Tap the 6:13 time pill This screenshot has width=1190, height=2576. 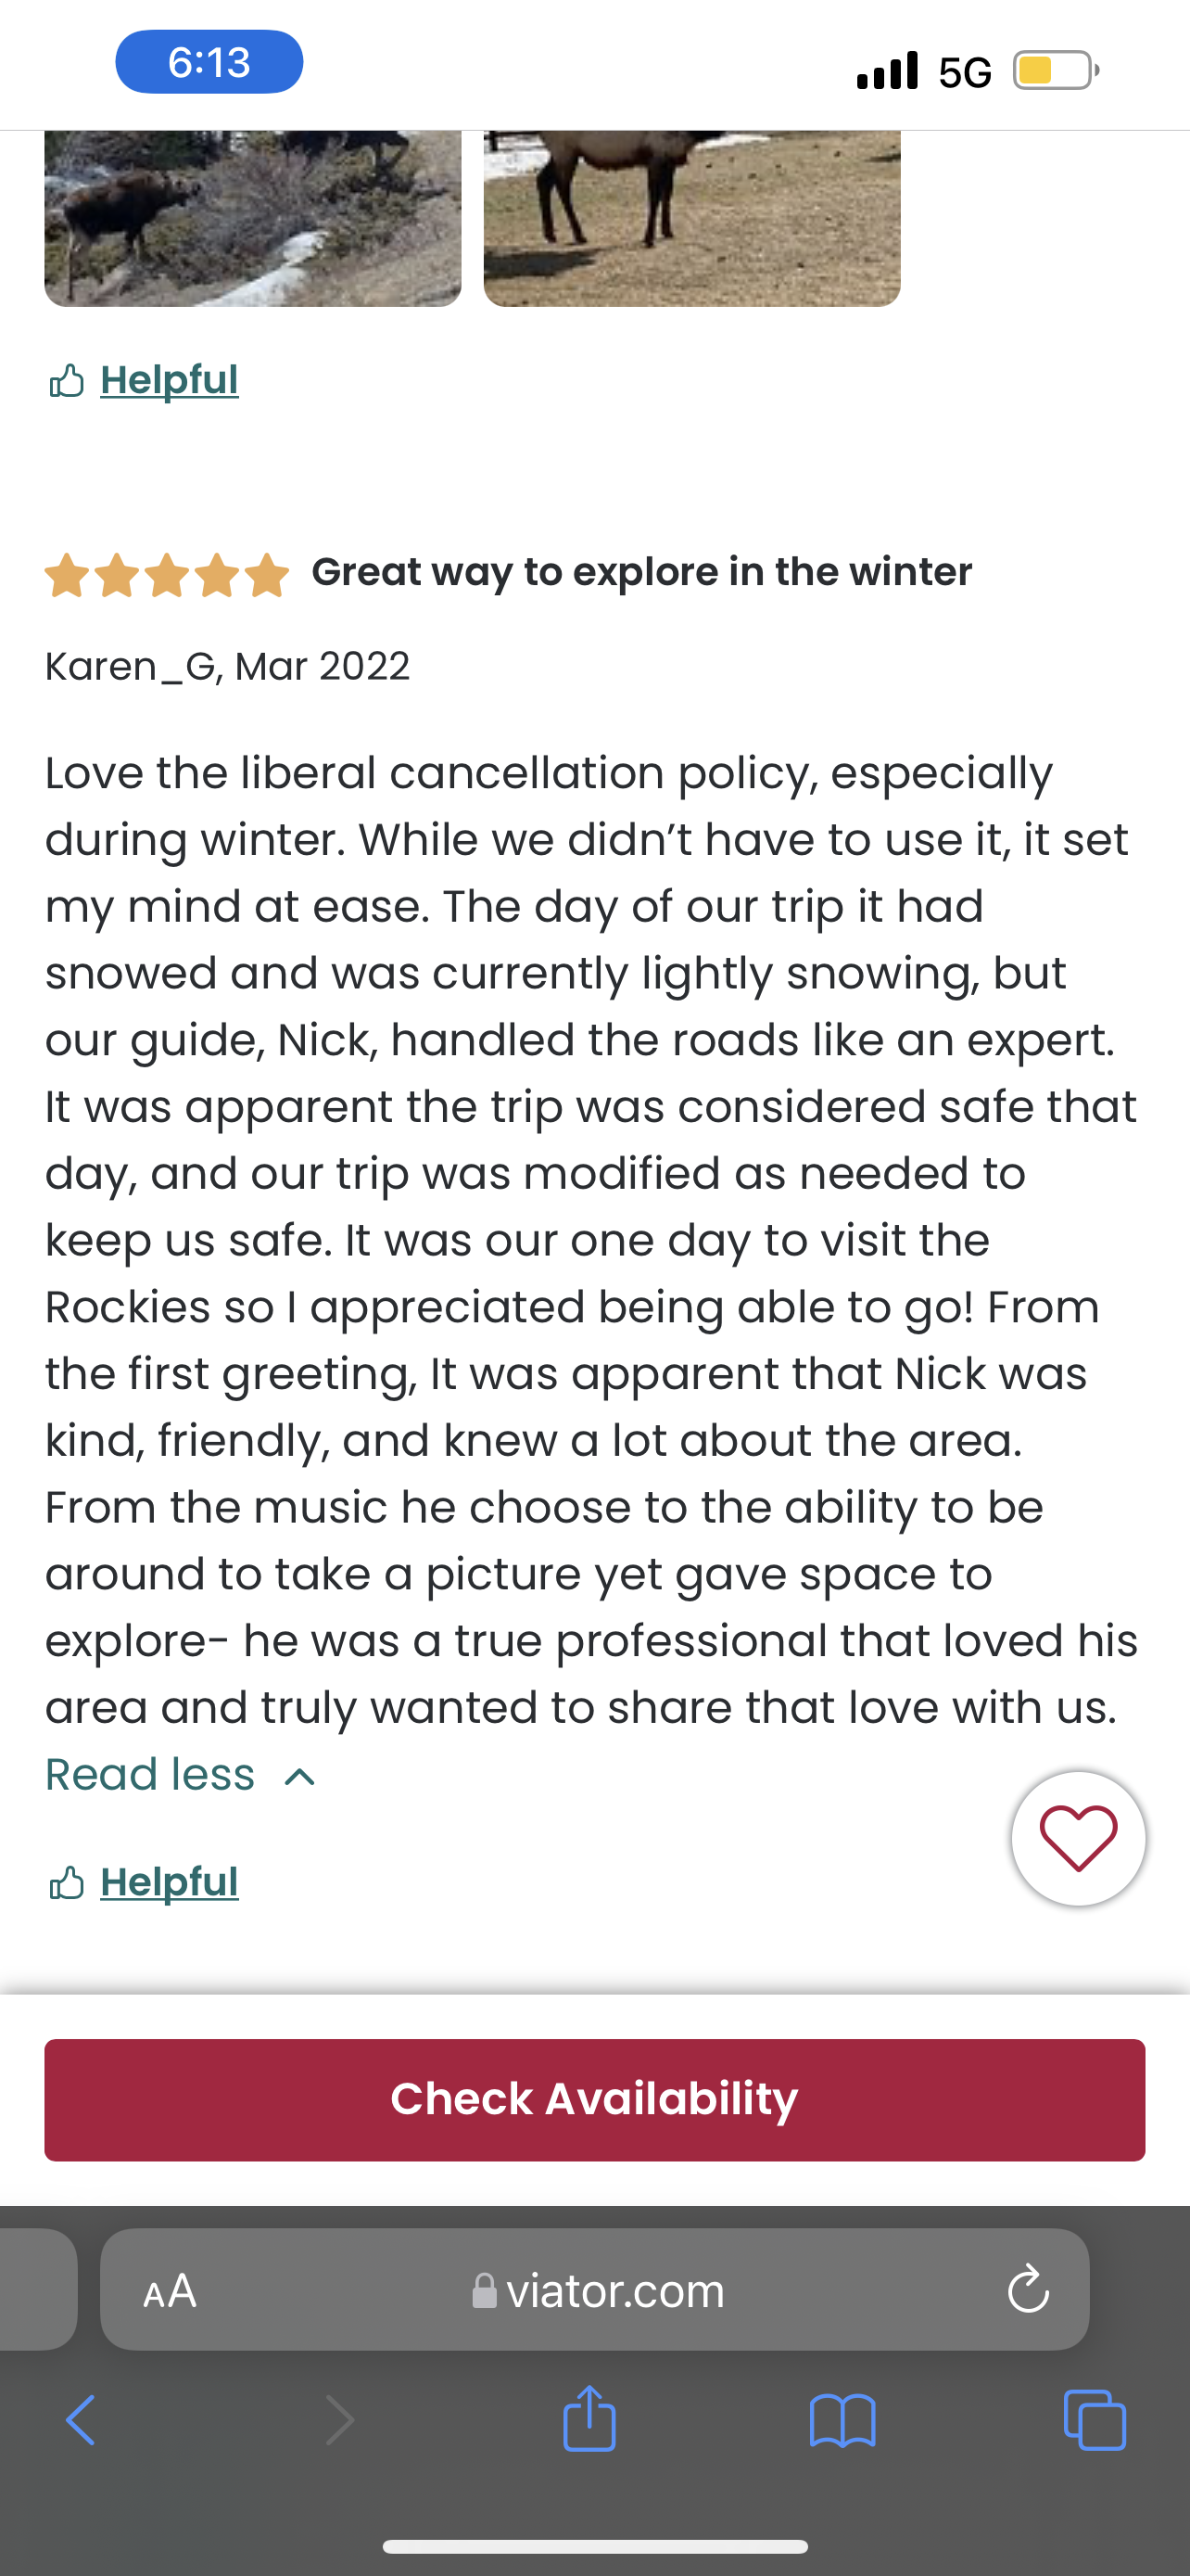click(x=209, y=62)
